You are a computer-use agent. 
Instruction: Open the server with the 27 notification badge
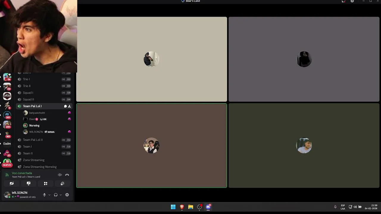coord(7,153)
